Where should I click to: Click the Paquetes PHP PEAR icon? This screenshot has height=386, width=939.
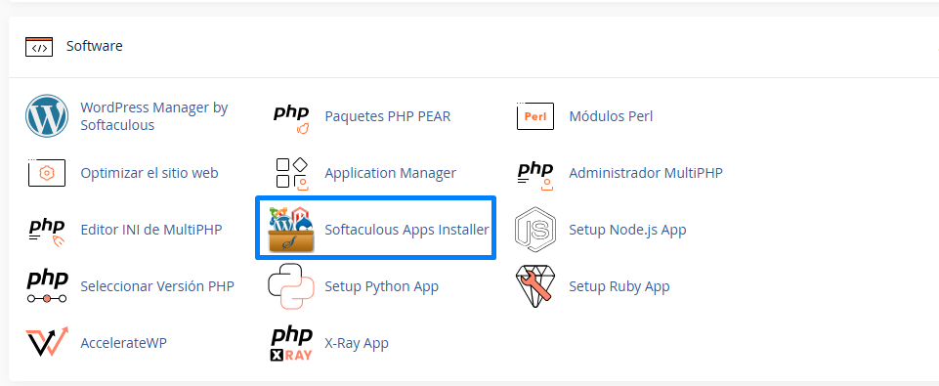click(x=291, y=118)
